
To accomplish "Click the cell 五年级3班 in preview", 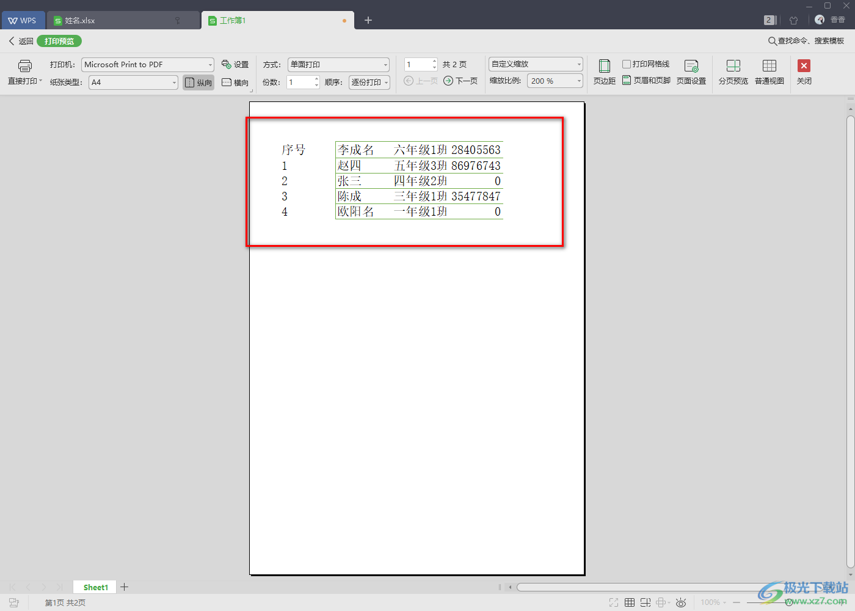I will pos(421,166).
